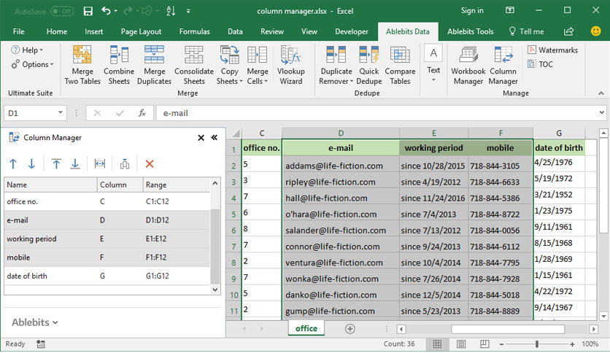This screenshot has height=353, width=610.
Task: Switch to Page Break Preview
Action: click(x=484, y=344)
